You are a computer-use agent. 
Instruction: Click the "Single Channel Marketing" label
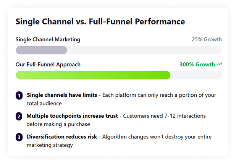coord(48,39)
